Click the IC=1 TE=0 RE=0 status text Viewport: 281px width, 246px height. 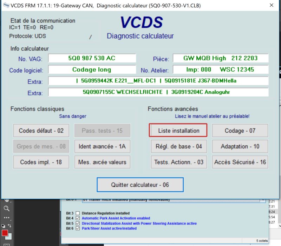31,27
